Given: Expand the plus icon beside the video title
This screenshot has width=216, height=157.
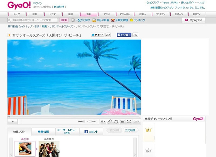Looking at the screenshot, I should pos(9,35).
